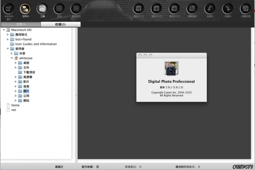Open 批量处理 batch process icon
The height and width of the screenshot is (170, 255).
tap(245, 9)
